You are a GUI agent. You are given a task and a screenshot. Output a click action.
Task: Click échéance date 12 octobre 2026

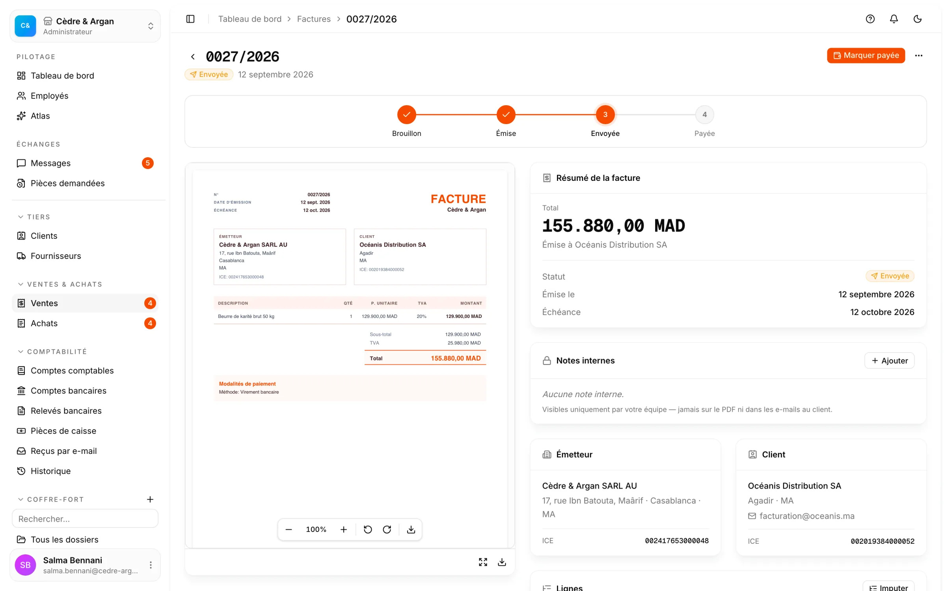coord(882,312)
